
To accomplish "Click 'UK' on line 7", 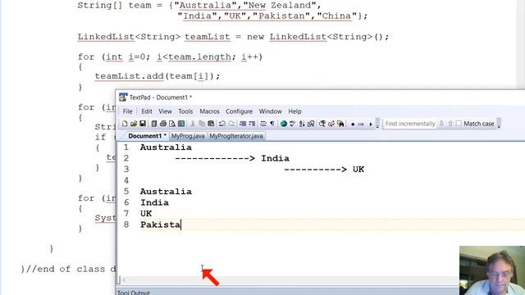I will [x=146, y=214].
